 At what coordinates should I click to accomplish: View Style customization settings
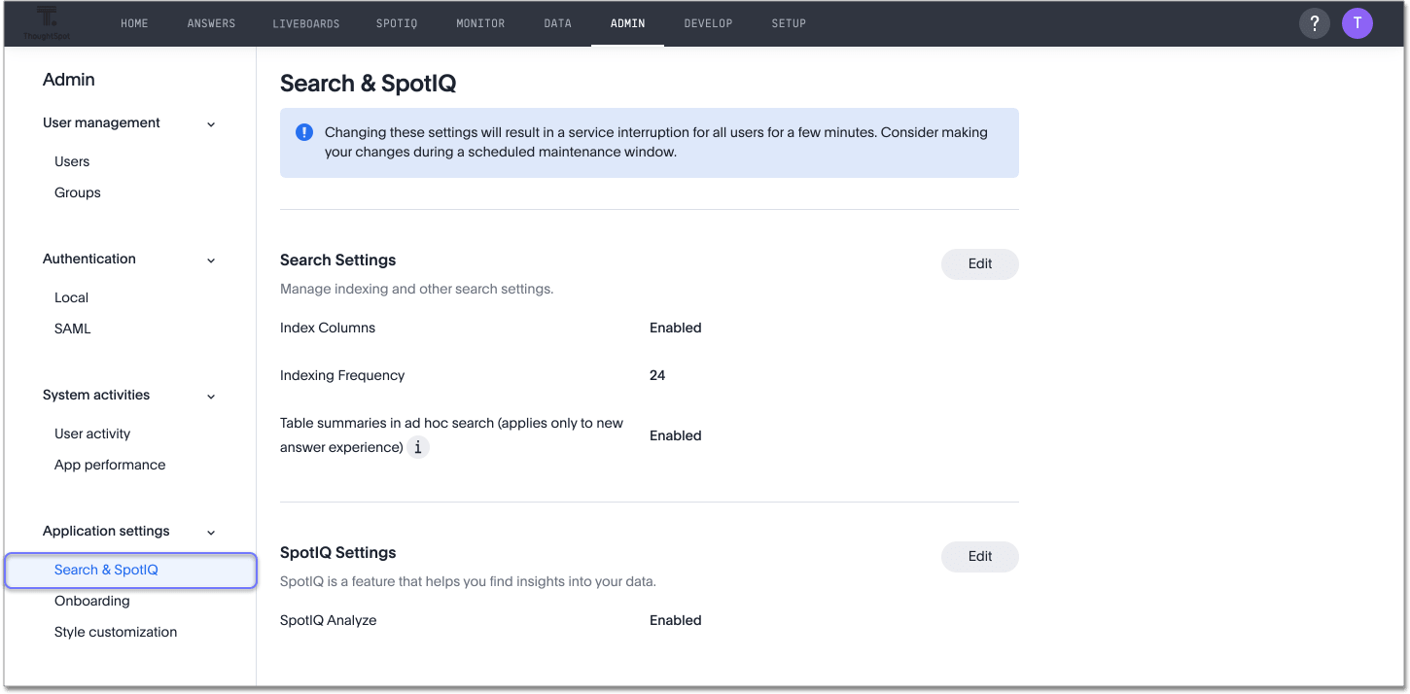115,632
